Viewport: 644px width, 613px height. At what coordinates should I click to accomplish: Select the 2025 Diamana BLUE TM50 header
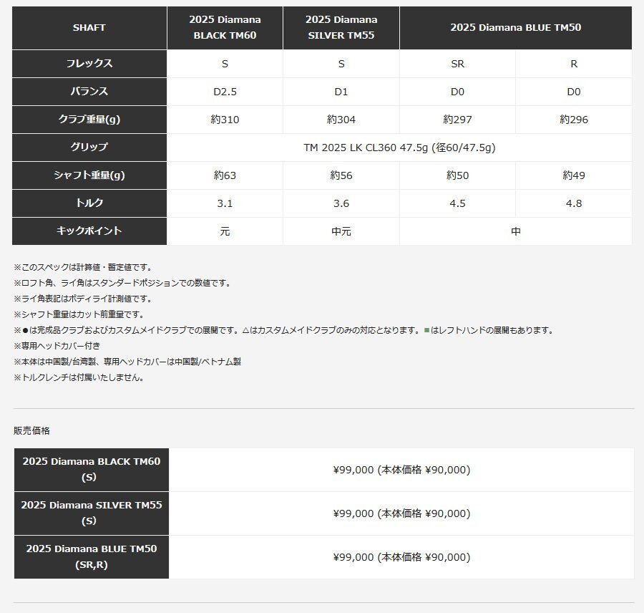pos(515,28)
